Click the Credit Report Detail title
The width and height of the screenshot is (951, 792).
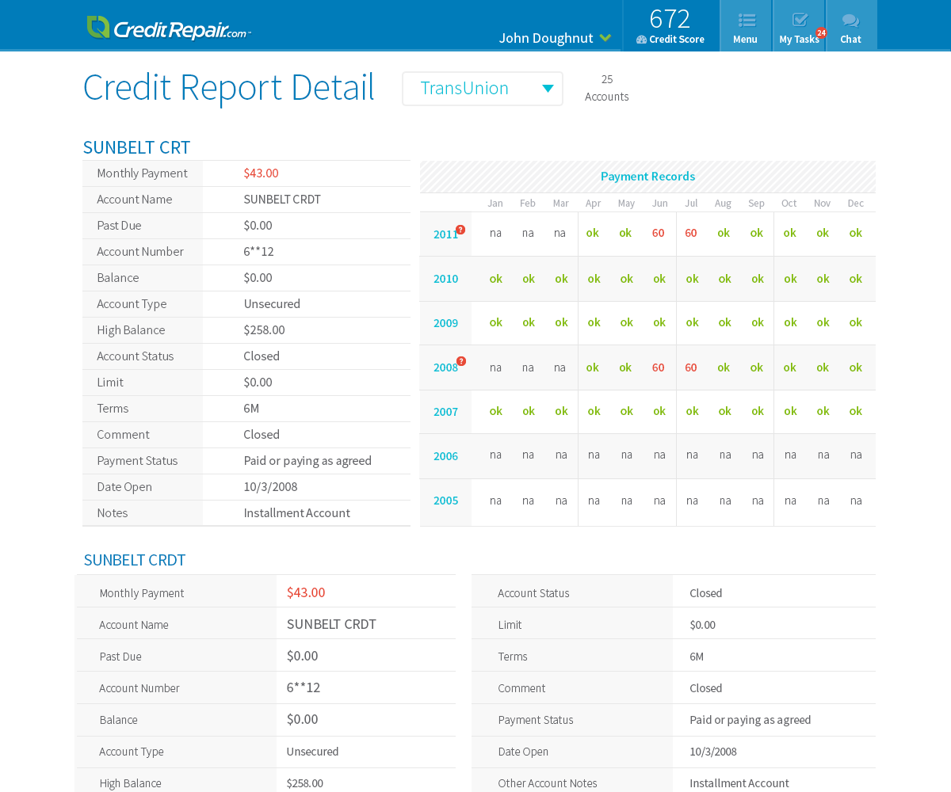(x=229, y=88)
